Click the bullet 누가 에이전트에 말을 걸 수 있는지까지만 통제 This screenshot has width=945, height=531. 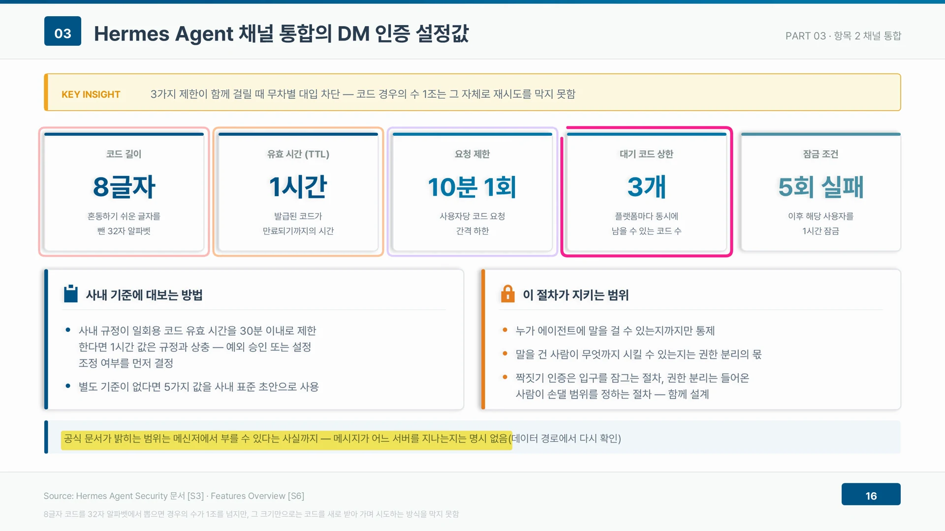[615, 331]
